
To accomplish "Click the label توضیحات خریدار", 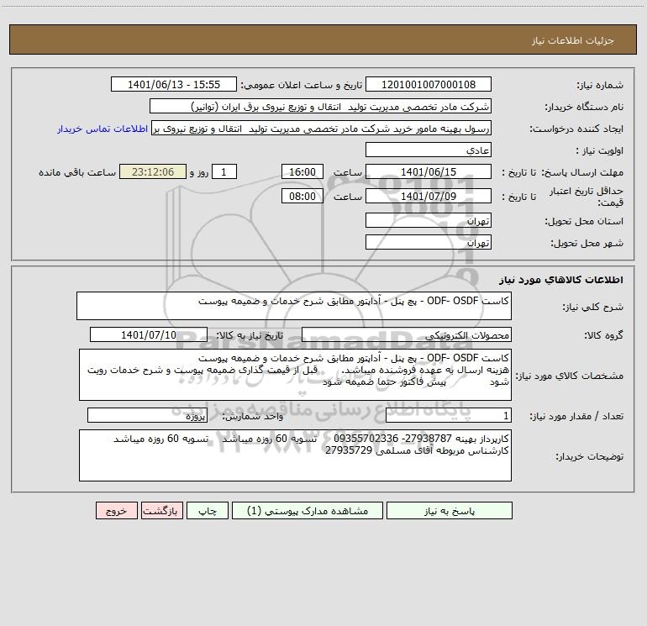I will (589, 456).
